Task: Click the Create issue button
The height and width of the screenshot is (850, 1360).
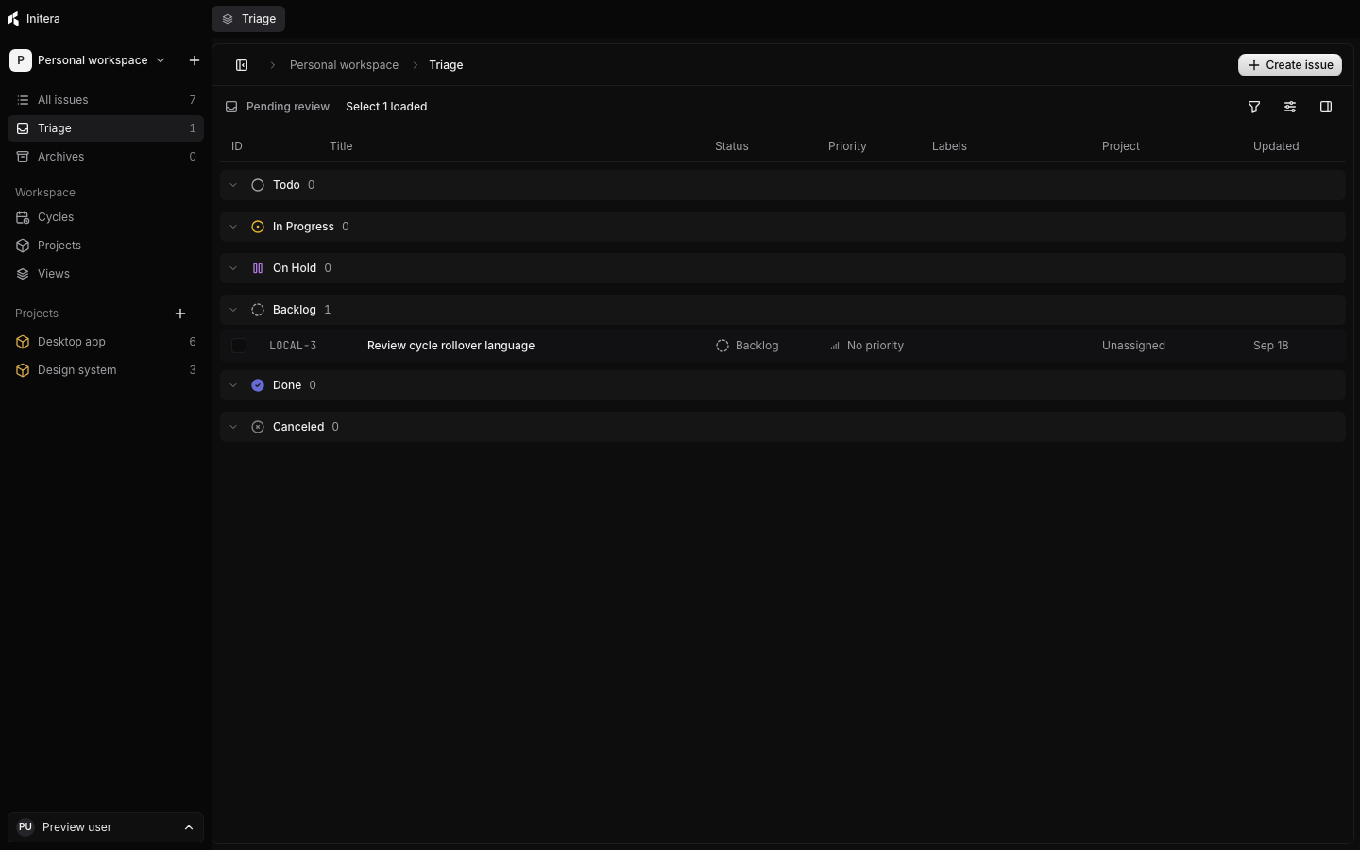Action: tap(1290, 65)
